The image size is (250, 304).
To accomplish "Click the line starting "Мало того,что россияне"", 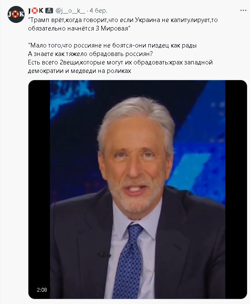I will [x=112, y=45].
